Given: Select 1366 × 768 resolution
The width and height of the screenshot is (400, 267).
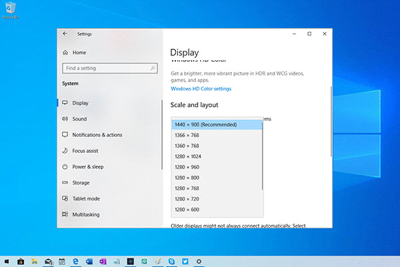Looking at the screenshot, I should point(217,135).
